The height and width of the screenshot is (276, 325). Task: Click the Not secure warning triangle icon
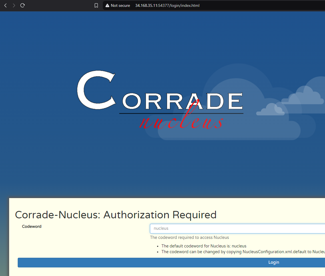(107, 5)
